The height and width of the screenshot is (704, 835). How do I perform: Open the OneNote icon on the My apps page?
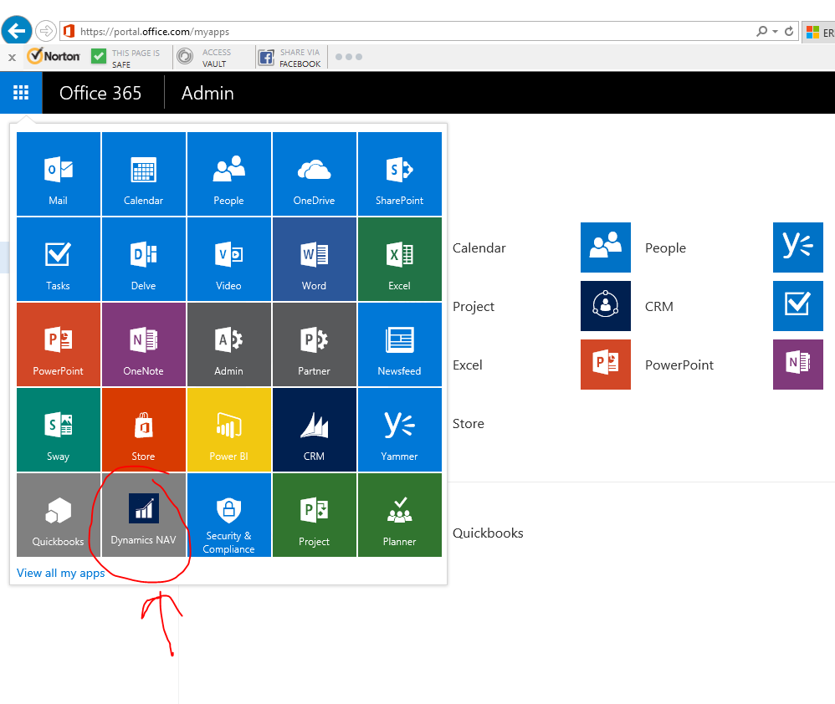tap(797, 365)
